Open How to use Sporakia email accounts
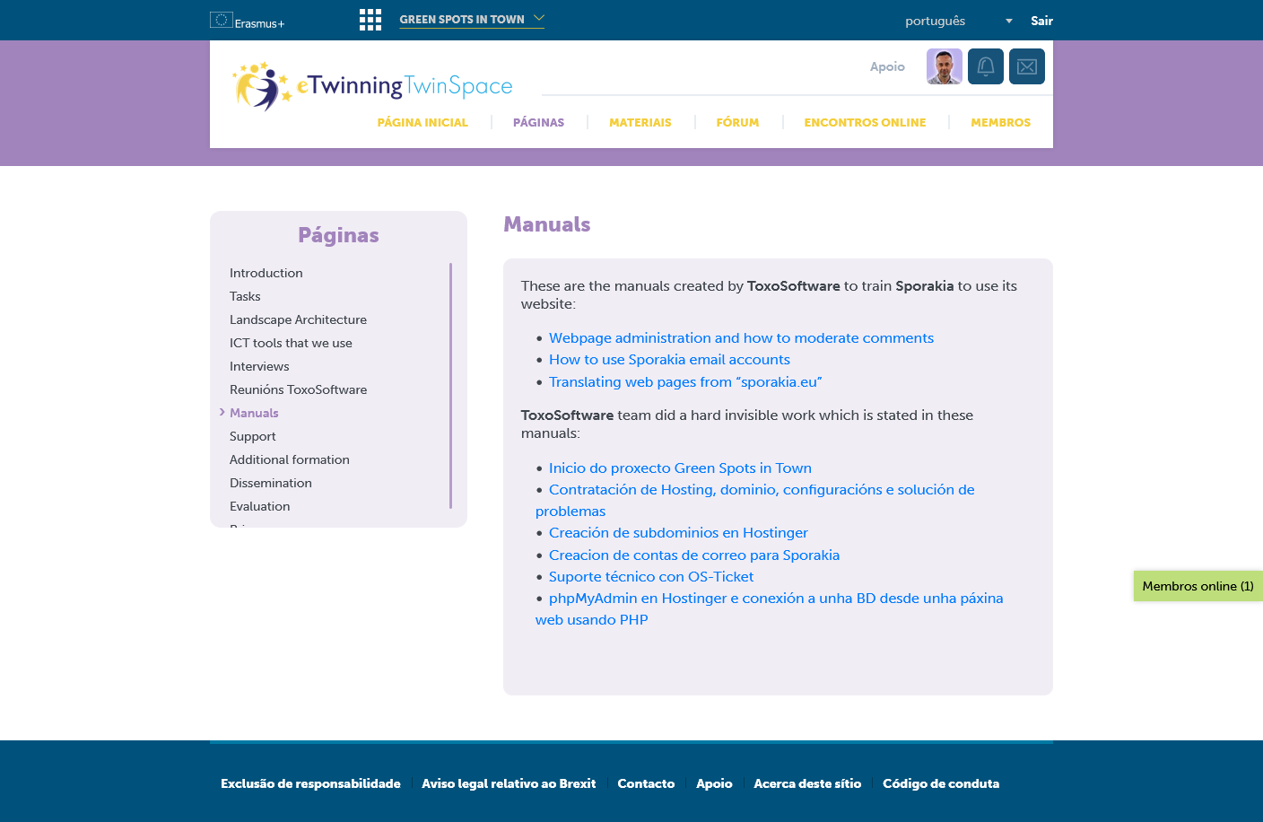 pos(669,360)
